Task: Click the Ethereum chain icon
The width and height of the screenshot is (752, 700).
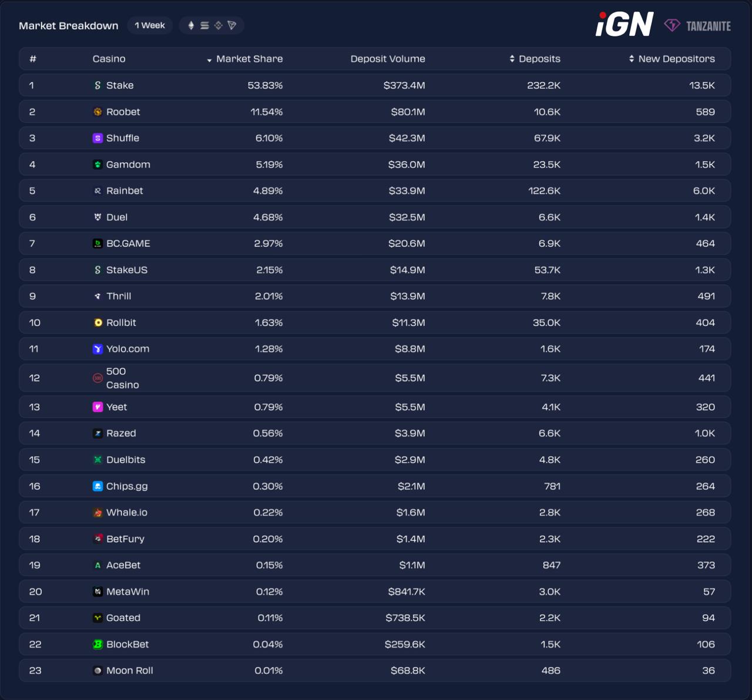Action: (x=191, y=25)
